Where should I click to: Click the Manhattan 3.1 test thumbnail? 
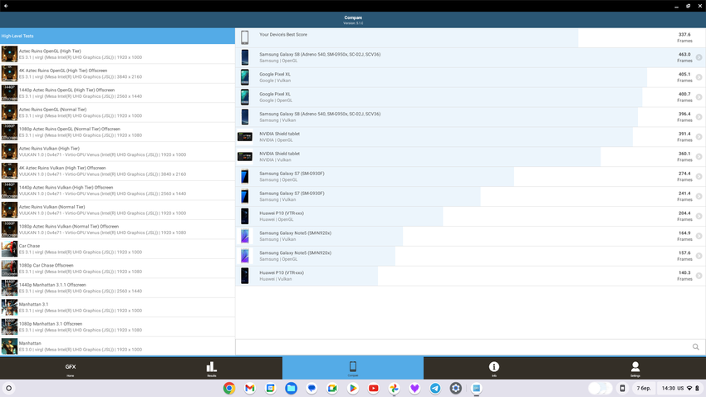(x=9, y=307)
